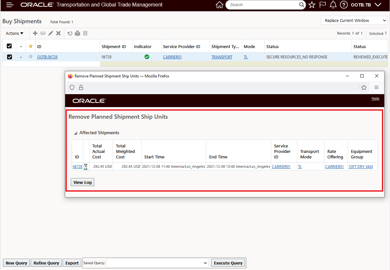This screenshot has width=390, height=270.
Task: Click the End Time cell 2021-12-08 13:48
Action: coord(238,167)
